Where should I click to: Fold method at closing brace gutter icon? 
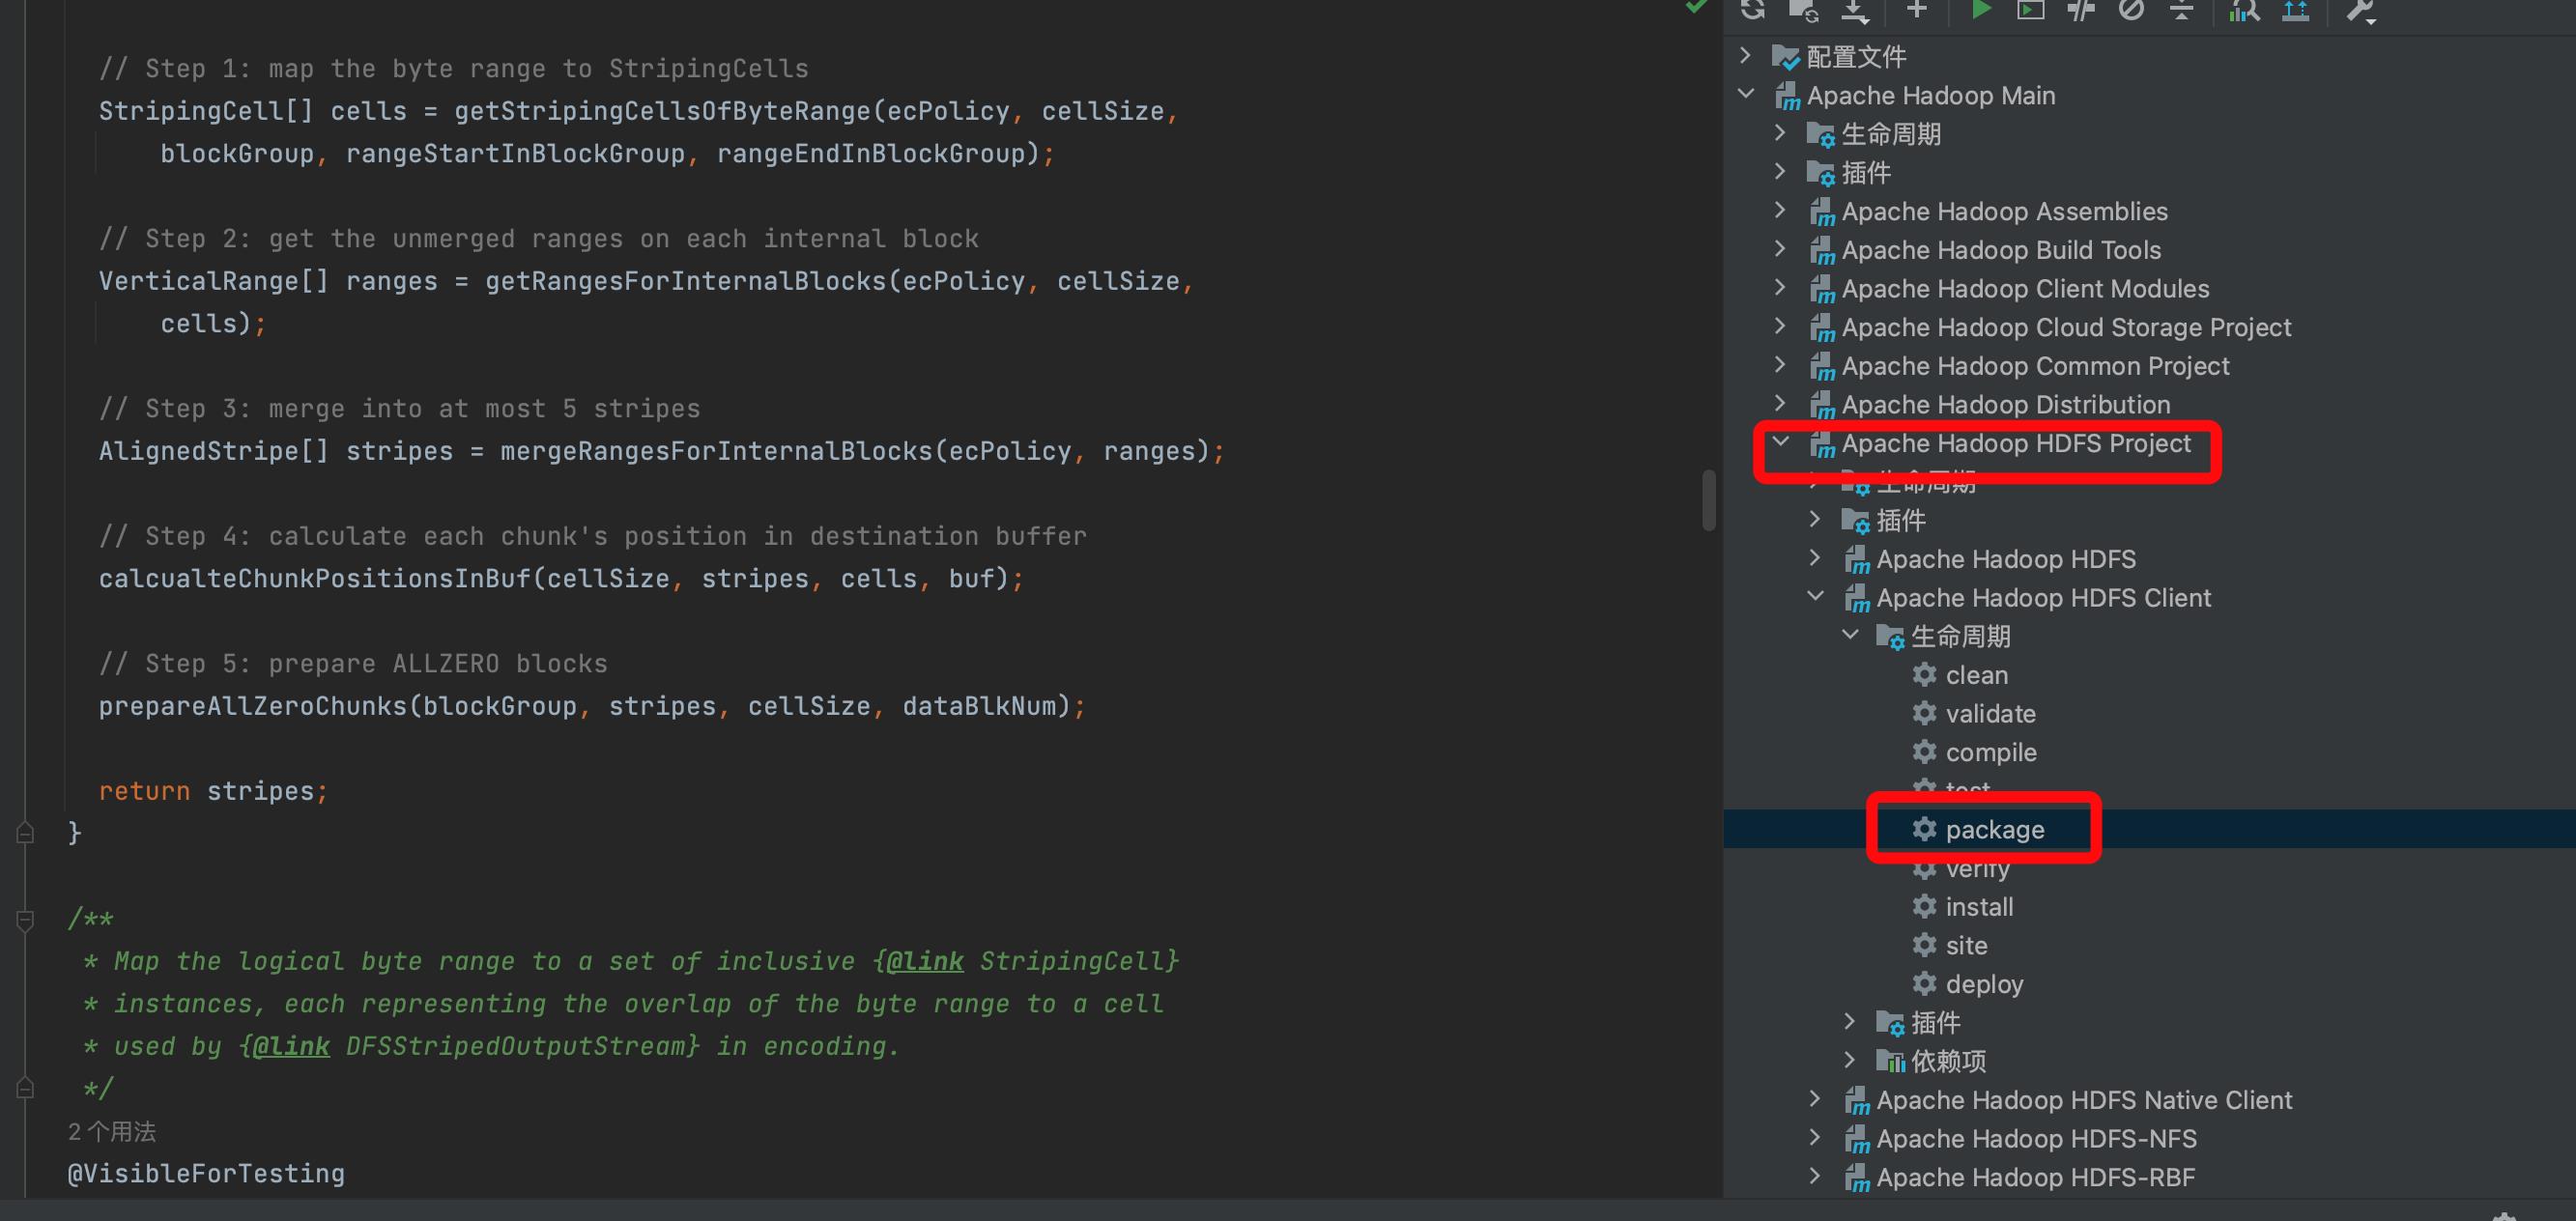click(26, 832)
